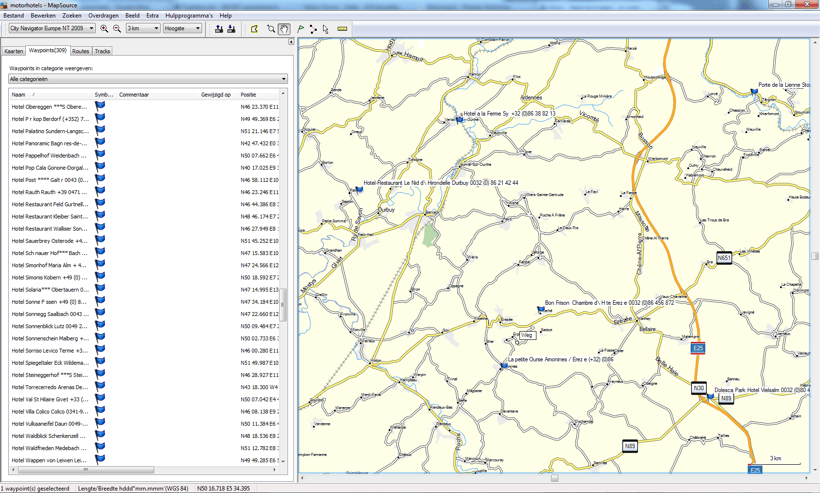This screenshot has width=820, height=493.
Task: Click the map horizontal scrollbar thumb
Action: coord(554,478)
